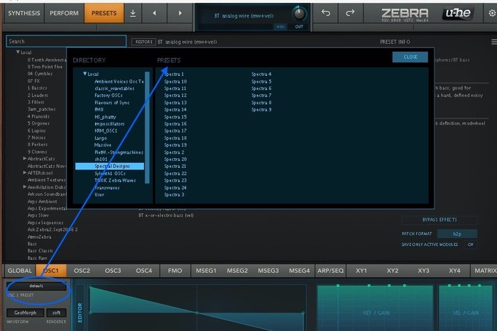This screenshot has width=497, height=331.
Task: Go to next preset with right arrow
Action: (x=180, y=13)
